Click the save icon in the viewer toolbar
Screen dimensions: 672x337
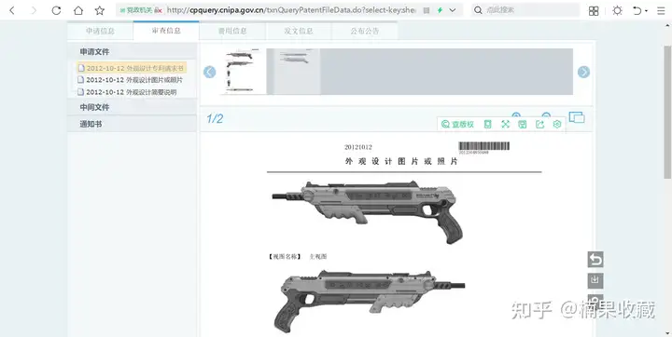[522, 125]
